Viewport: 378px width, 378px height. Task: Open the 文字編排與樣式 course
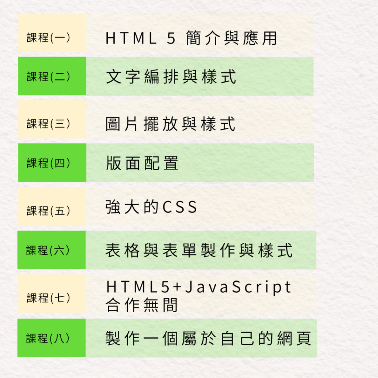(170, 77)
